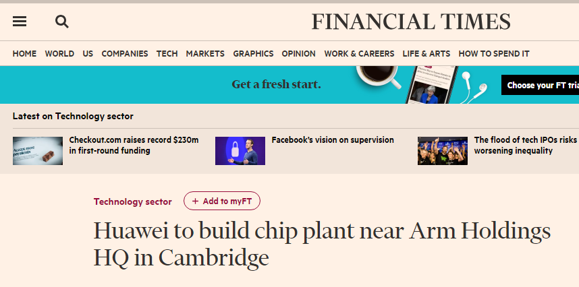Go to the GRAPHICS section

[253, 54]
